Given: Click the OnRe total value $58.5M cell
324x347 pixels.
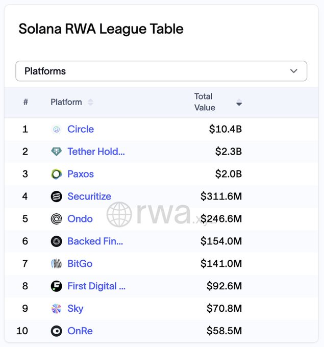Looking at the screenshot, I should (x=224, y=331).
